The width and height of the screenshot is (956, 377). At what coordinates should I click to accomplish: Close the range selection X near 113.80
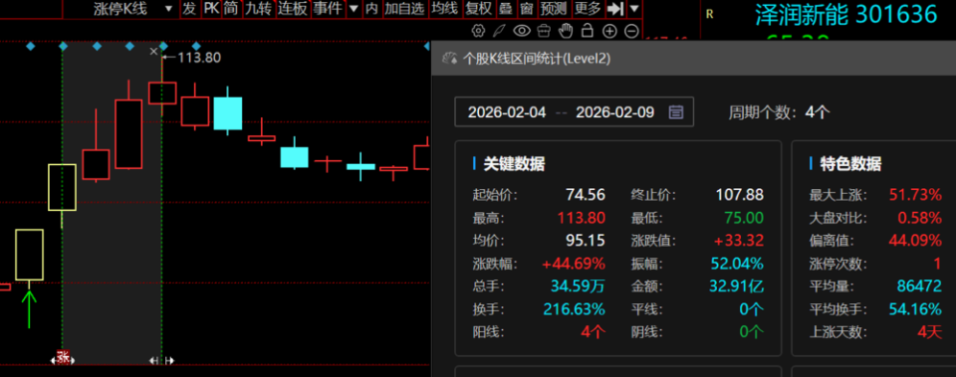point(153,52)
